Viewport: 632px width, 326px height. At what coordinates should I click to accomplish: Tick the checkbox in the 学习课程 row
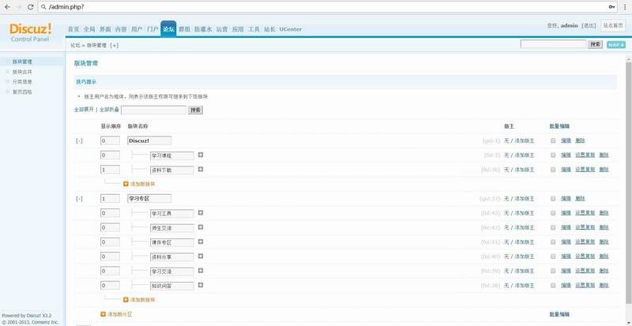click(553, 156)
